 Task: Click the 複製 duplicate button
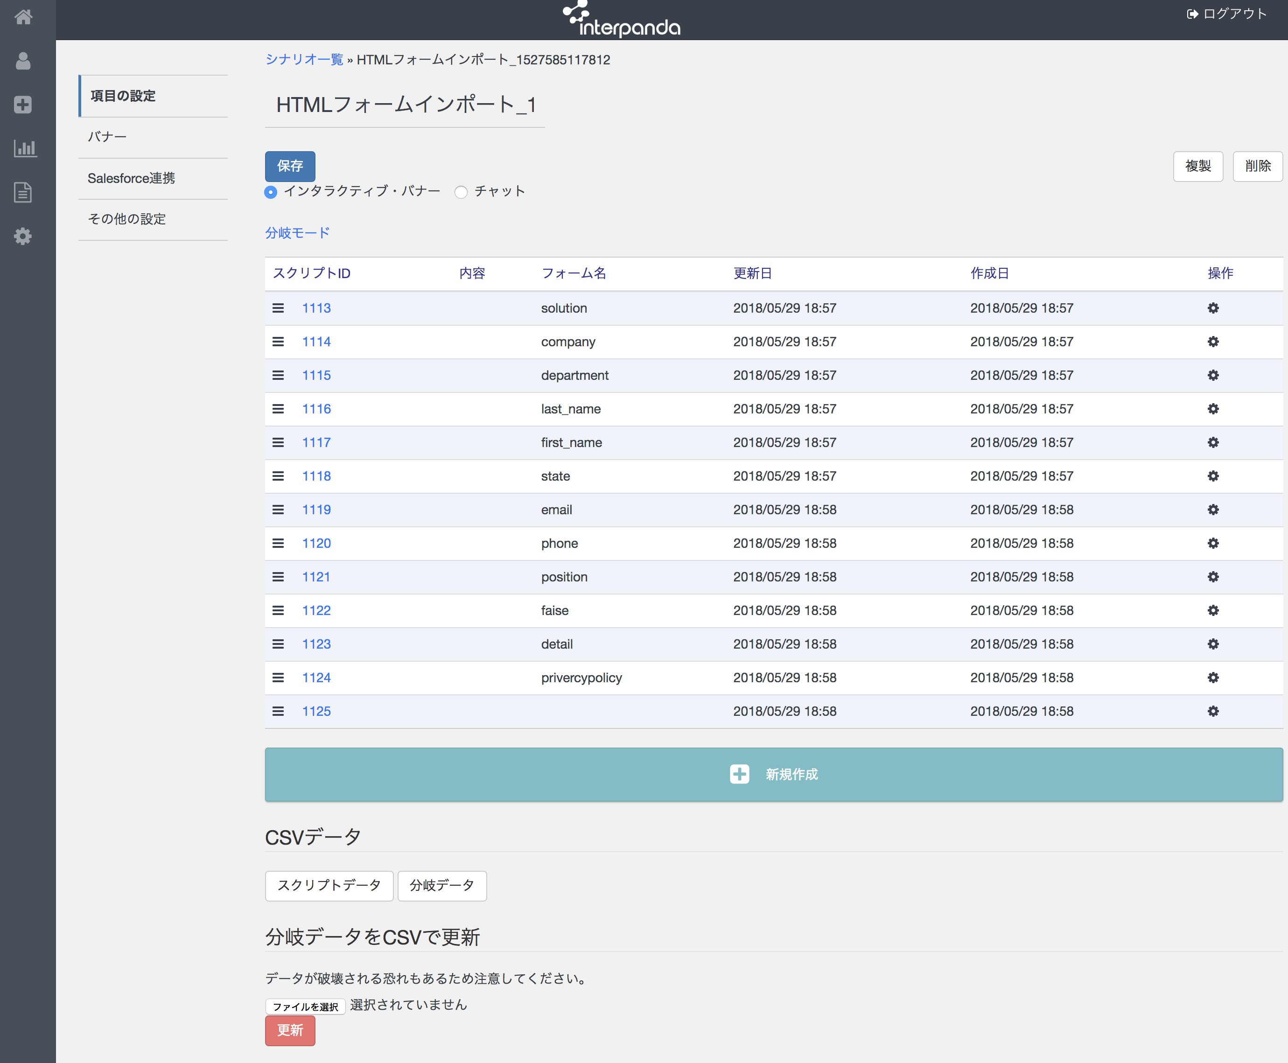(x=1198, y=167)
